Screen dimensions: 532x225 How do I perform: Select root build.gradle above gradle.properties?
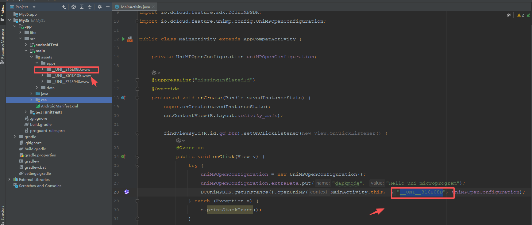(35, 149)
